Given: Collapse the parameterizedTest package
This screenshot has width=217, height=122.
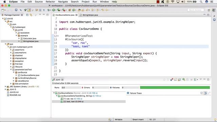Looking at the screenshot, I should point(11,69).
